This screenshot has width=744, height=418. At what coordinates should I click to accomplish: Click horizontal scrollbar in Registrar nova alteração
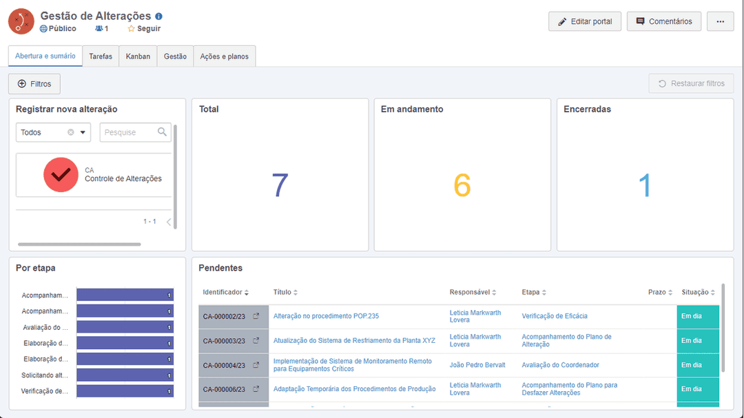[79, 244]
